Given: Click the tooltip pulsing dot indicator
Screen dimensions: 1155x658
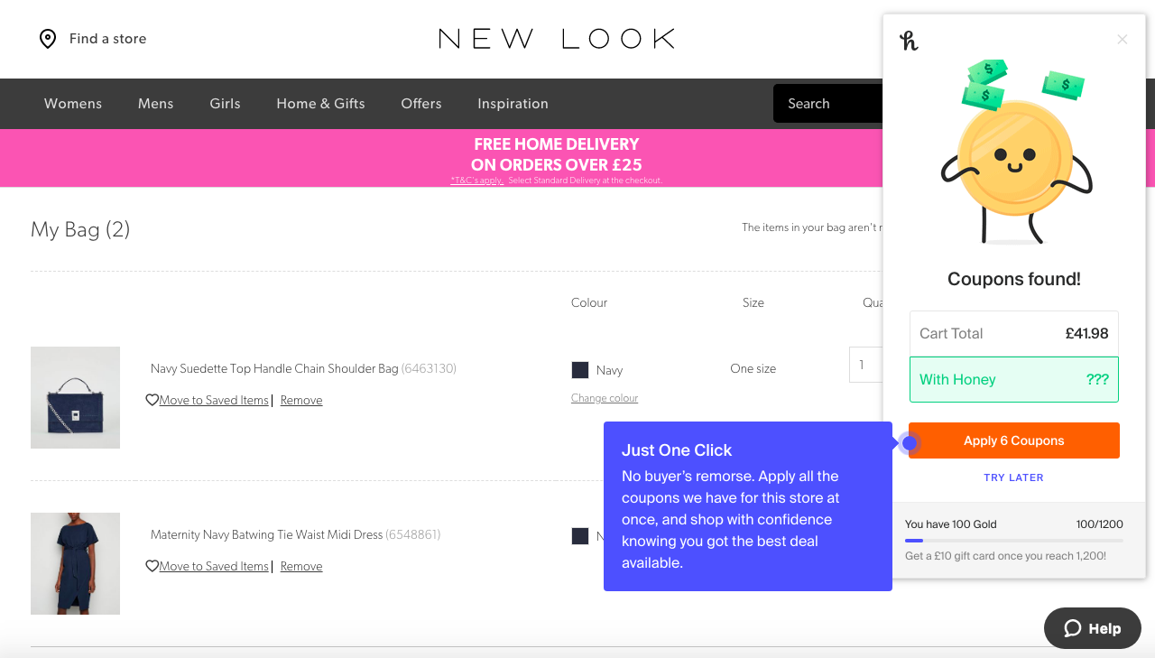Looking at the screenshot, I should (910, 443).
